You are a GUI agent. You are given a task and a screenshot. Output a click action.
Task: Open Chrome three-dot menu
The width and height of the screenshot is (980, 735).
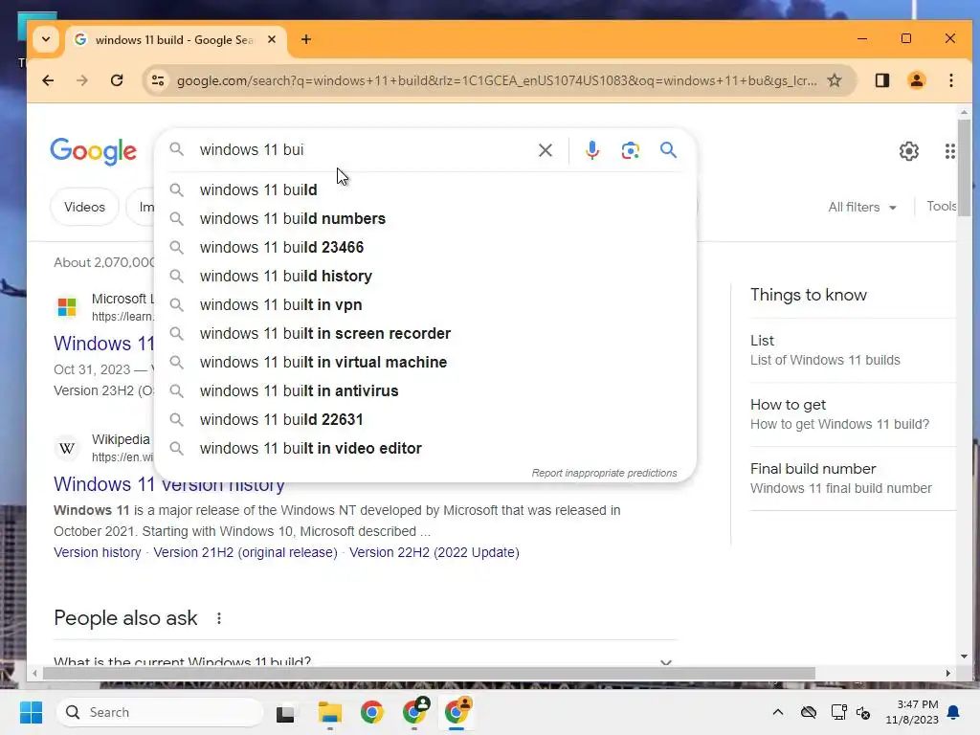pos(950,80)
